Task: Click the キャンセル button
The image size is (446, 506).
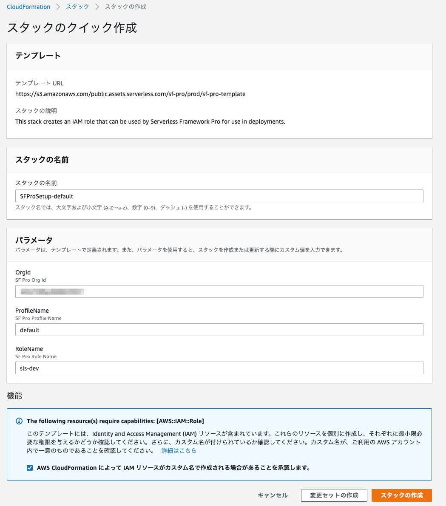Action: pos(273,495)
